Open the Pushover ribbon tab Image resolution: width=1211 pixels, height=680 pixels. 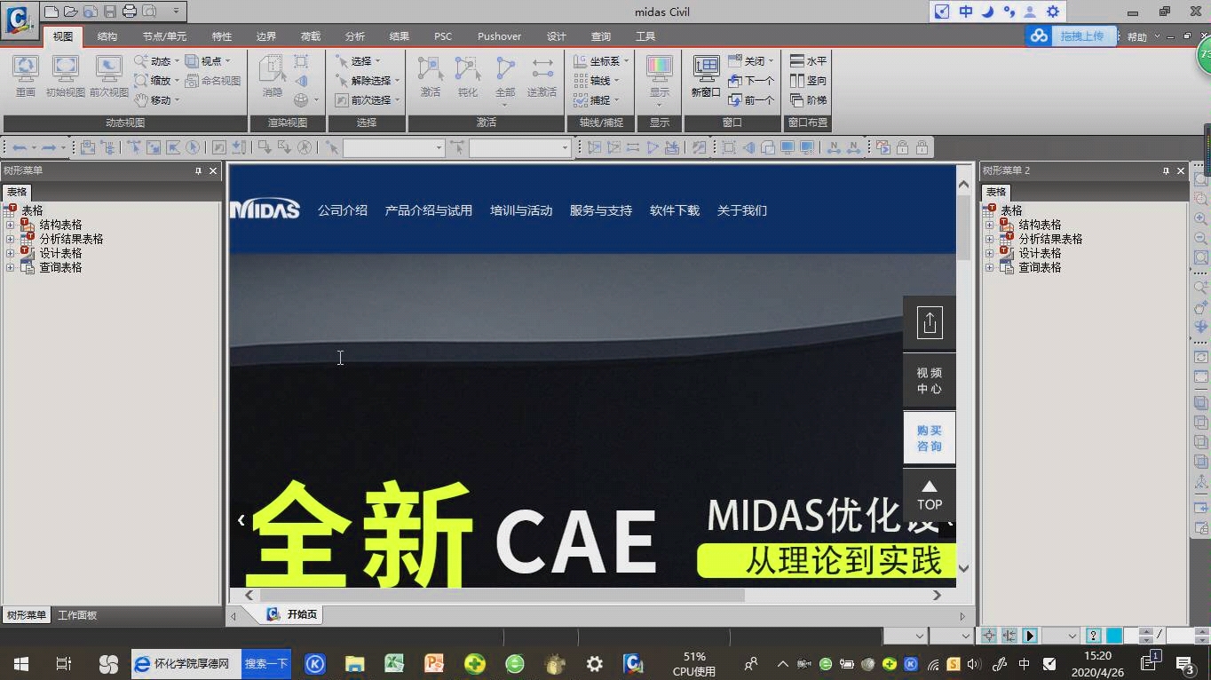point(499,36)
